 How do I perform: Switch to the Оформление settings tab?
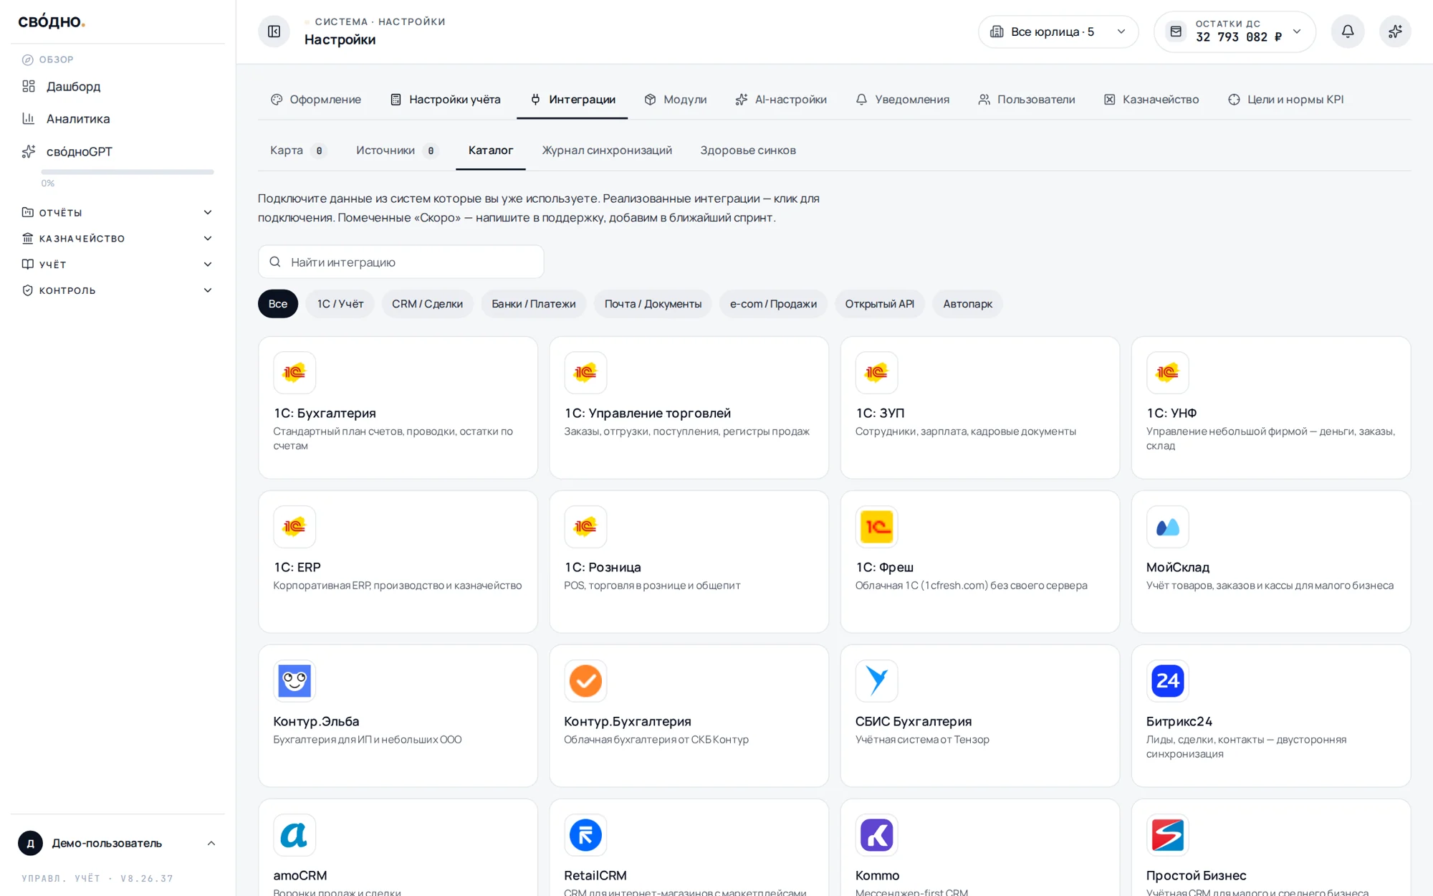(x=316, y=100)
